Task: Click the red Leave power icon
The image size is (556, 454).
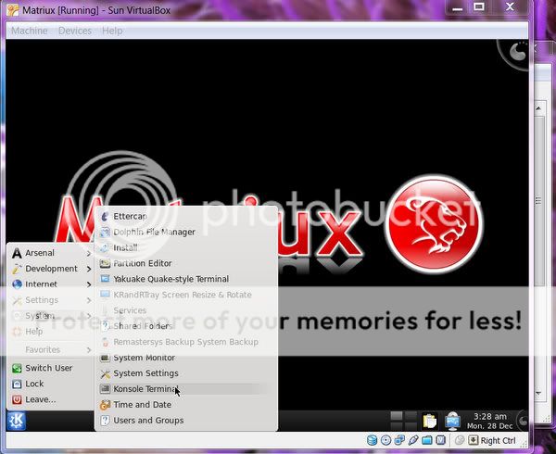Action: [17, 399]
